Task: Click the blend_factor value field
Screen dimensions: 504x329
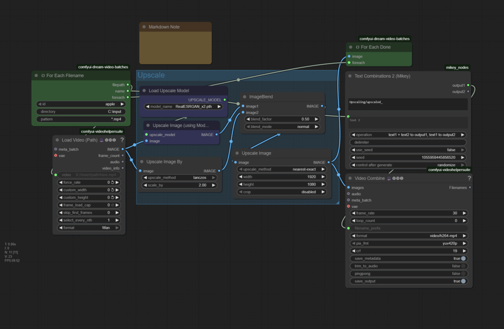Action: coord(283,119)
